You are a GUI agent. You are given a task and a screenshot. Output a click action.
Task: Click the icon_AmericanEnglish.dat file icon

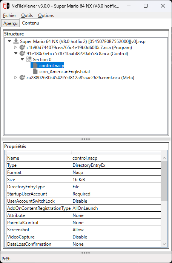tap(35, 71)
